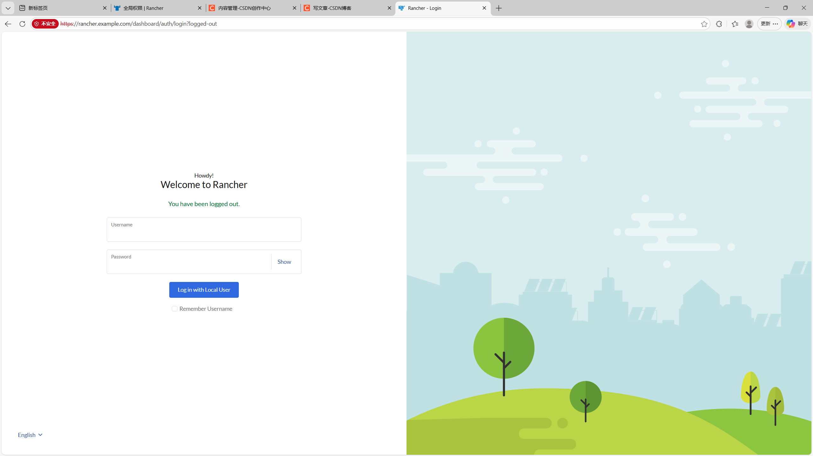The image size is (813, 456).
Task: Close the 内容管理-CSDN创作中心 tab
Action: click(295, 8)
